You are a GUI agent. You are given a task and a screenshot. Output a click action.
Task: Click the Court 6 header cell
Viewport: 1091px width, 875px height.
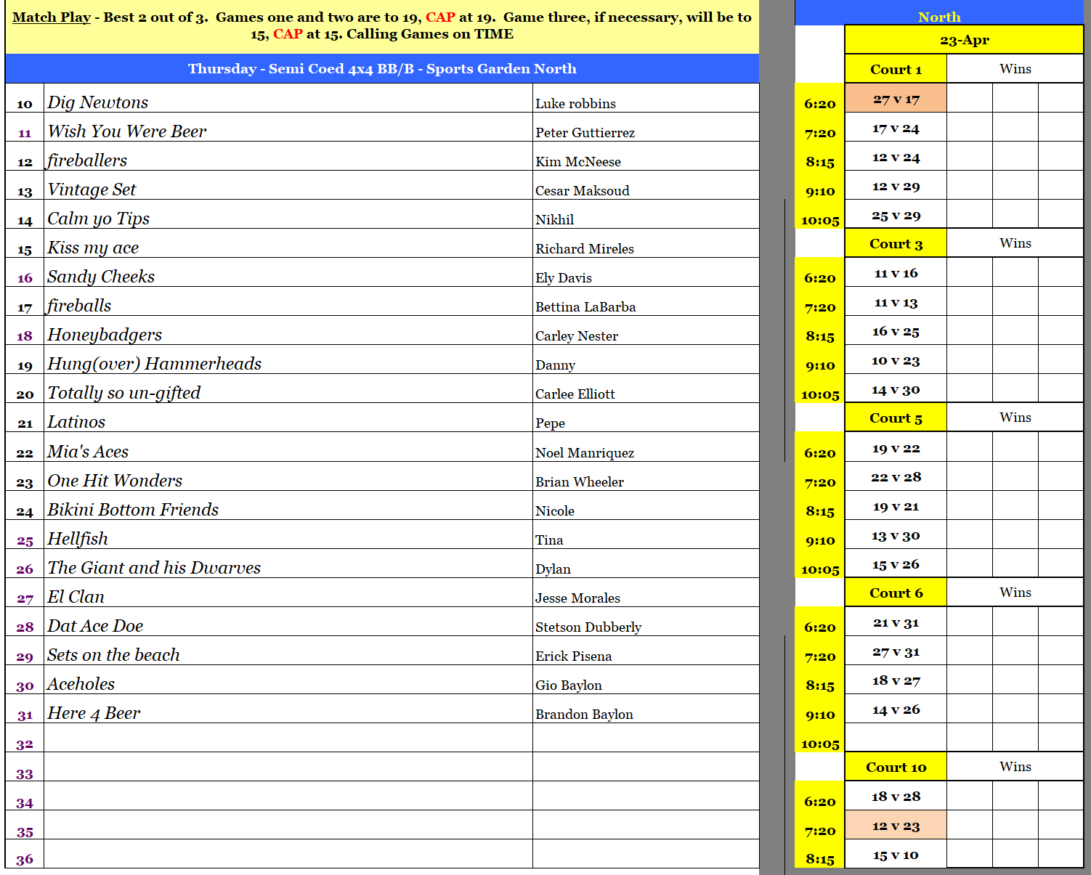(x=895, y=593)
